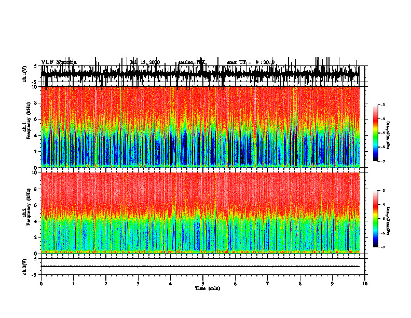The image size is (411, 318).
Task: Click the ch.2 spectrogram panel
Action: tap(200, 213)
